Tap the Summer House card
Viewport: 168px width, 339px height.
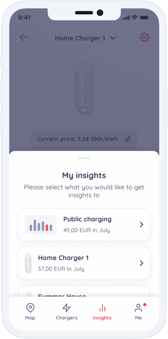[84, 291]
